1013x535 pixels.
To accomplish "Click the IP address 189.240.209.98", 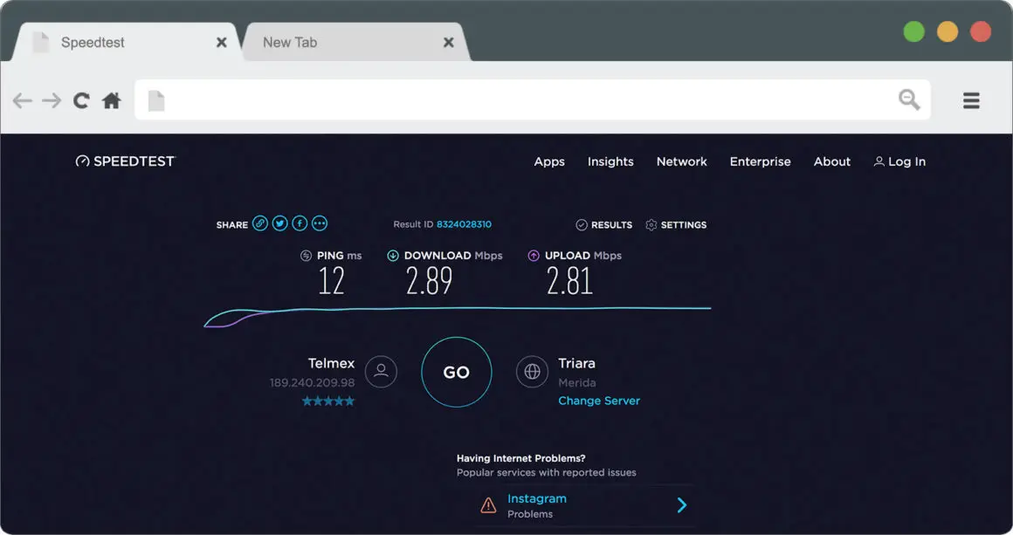I will tap(312, 382).
